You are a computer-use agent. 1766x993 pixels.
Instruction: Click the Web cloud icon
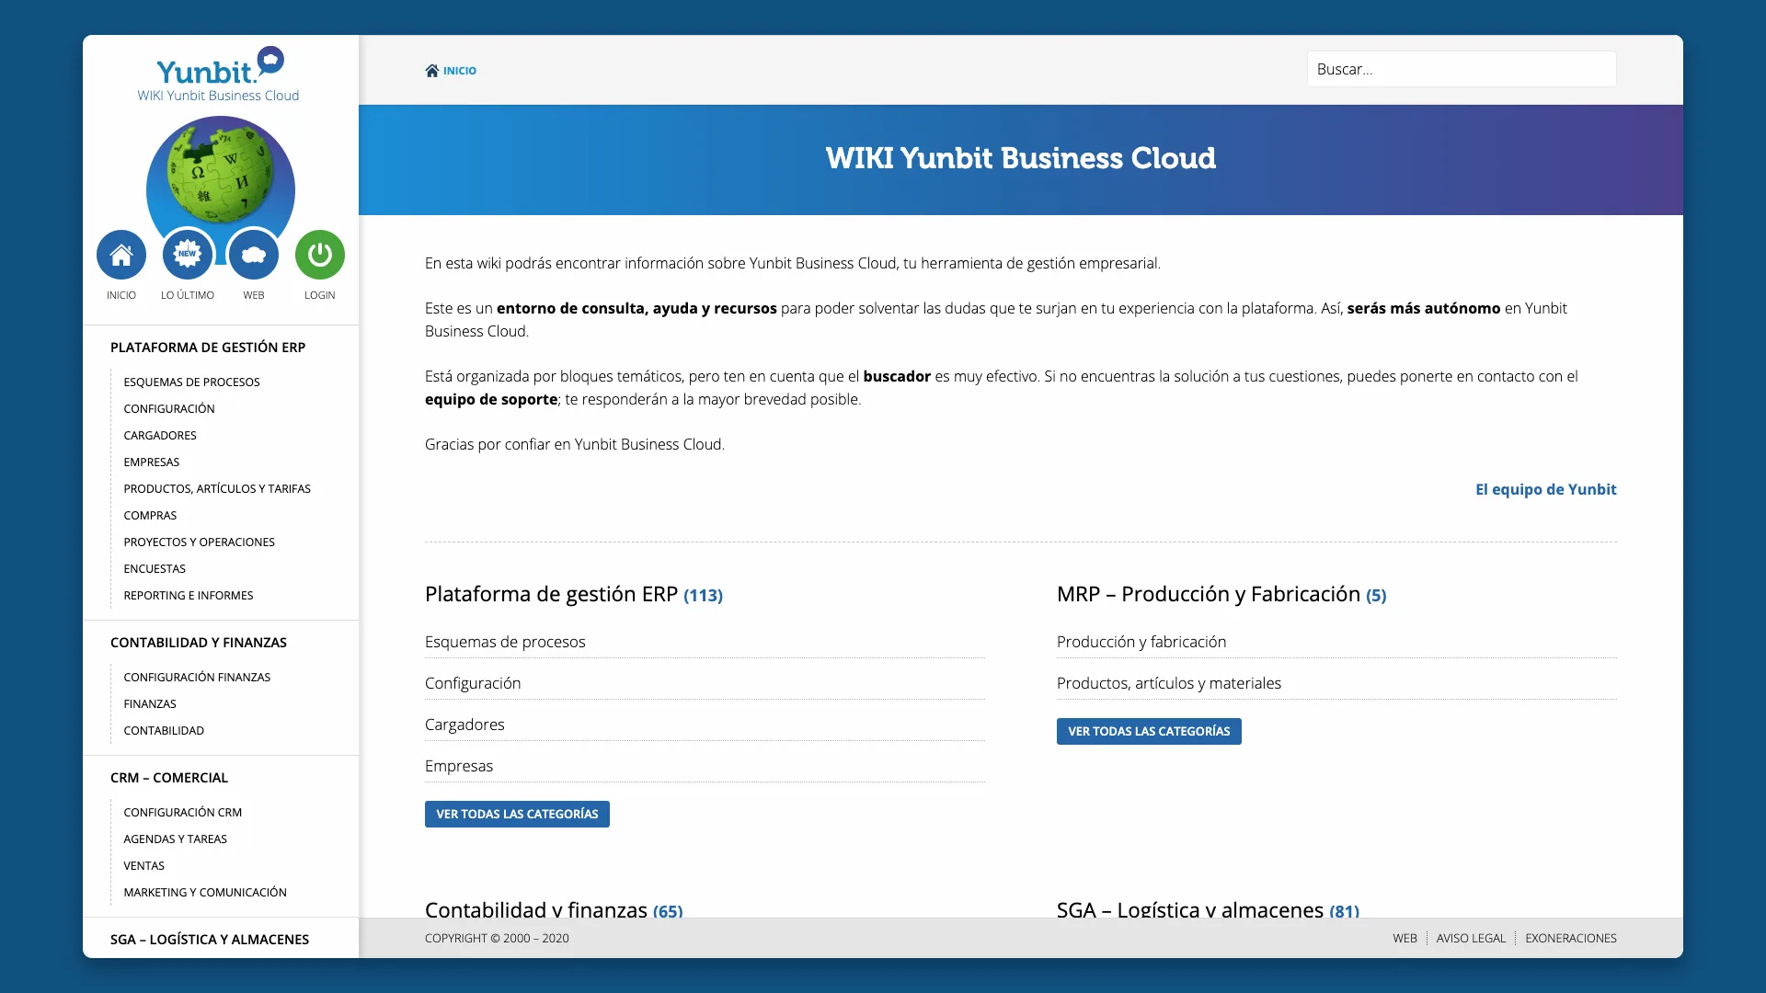[x=254, y=255]
